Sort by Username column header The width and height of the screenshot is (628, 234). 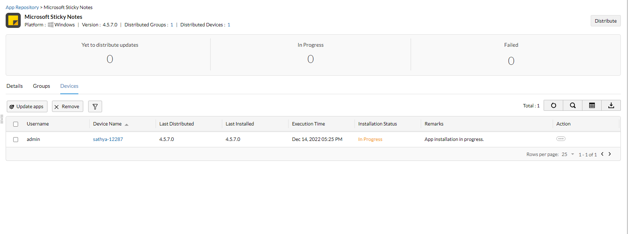pyautogui.click(x=38, y=124)
